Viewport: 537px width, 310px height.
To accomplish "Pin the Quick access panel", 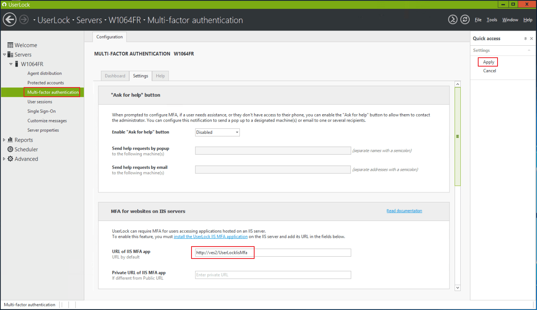I will [x=525, y=39].
